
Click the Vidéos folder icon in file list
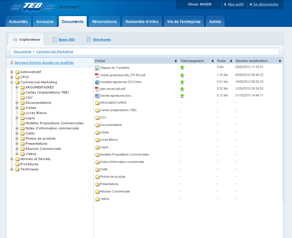[x=97, y=199]
